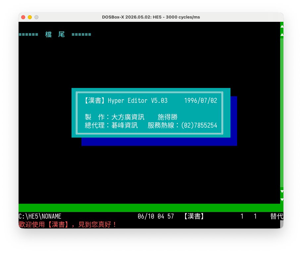This screenshot has width=302, height=253.
Task: Click the line number 1 in status bar
Action: [242, 216]
